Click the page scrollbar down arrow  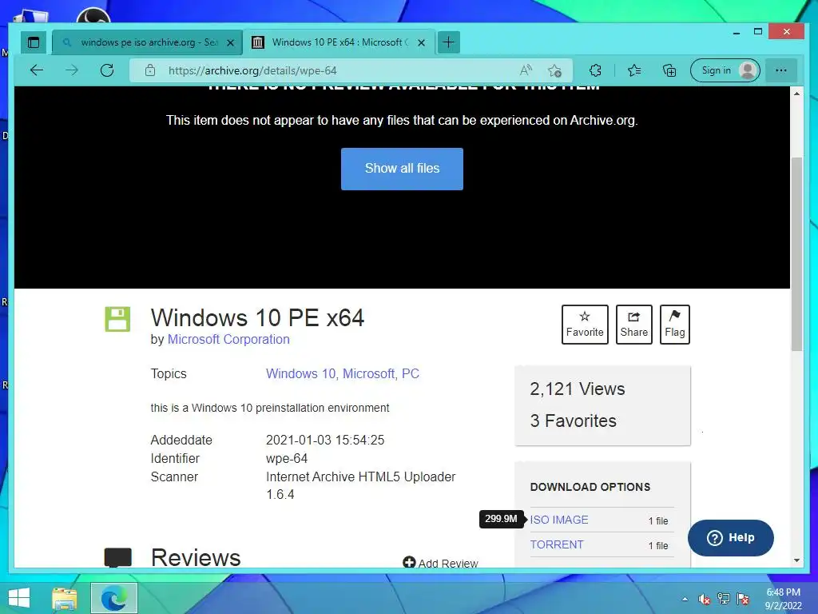(796, 560)
